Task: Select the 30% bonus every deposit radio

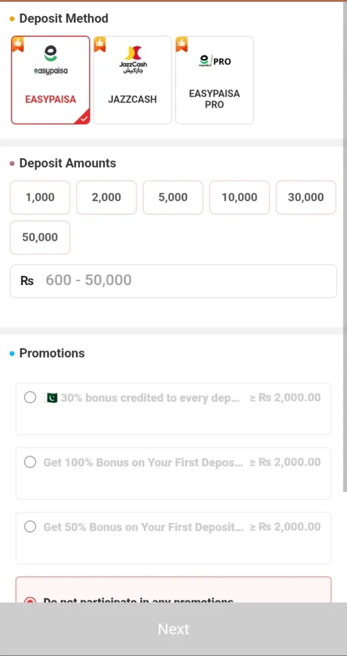Action: pyautogui.click(x=30, y=397)
